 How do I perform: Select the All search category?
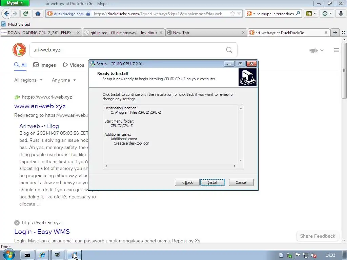point(20,65)
